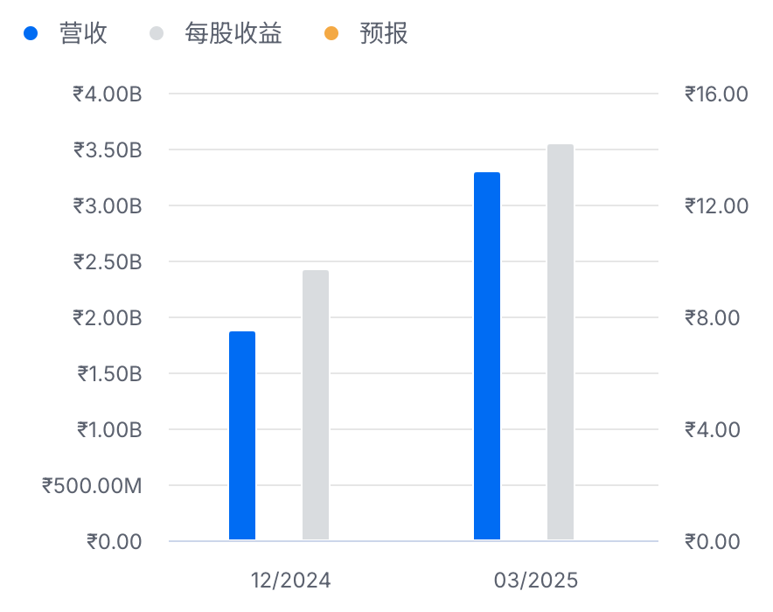
Task: Click the orange 预报 legend dot
Action: tap(331, 34)
